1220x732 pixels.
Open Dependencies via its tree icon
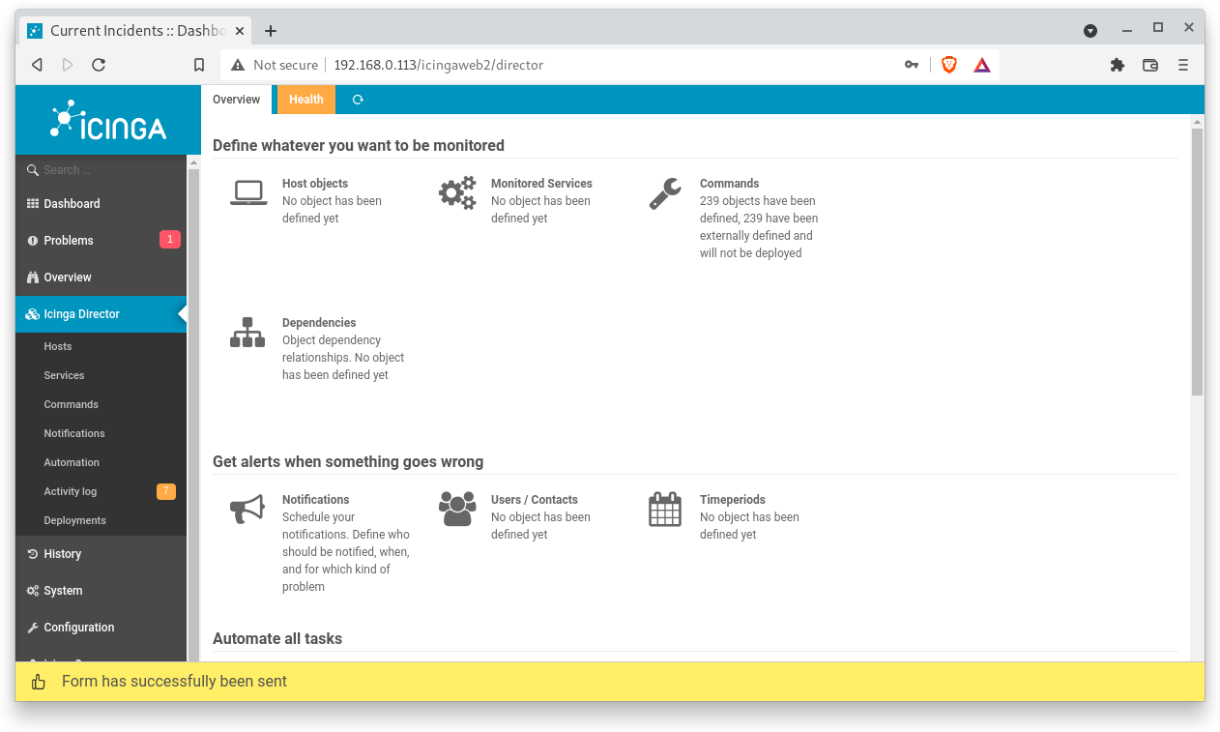click(247, 332)
